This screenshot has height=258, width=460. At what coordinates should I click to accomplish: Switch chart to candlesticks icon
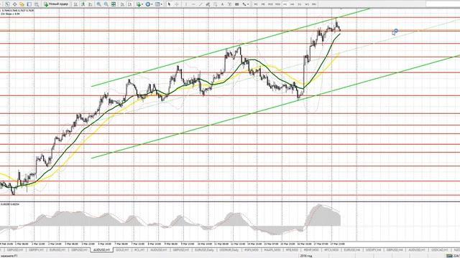click(x=83, y=4)
